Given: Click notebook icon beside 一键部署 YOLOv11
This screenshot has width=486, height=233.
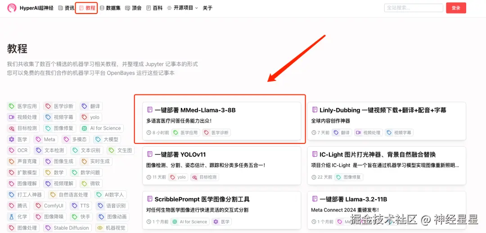Looking at the screenshot, I should coord(150,154).
